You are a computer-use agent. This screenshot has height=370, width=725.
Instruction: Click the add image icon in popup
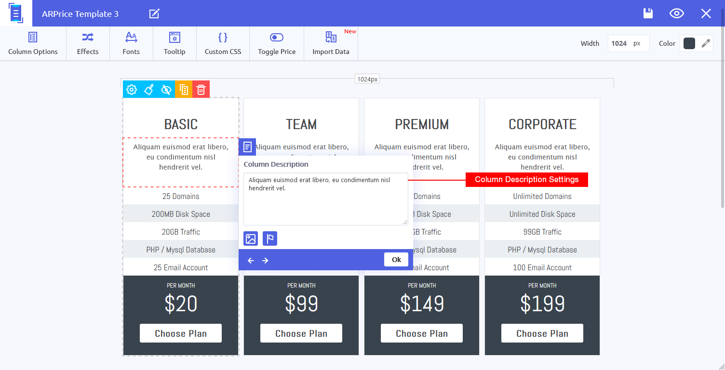tap(251, 238)
